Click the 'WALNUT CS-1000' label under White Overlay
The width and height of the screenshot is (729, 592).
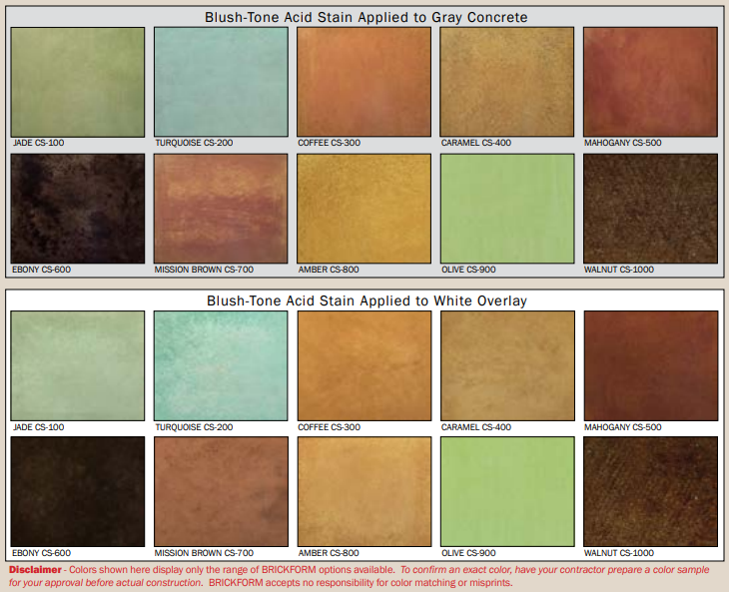click(x=619, y=553)
